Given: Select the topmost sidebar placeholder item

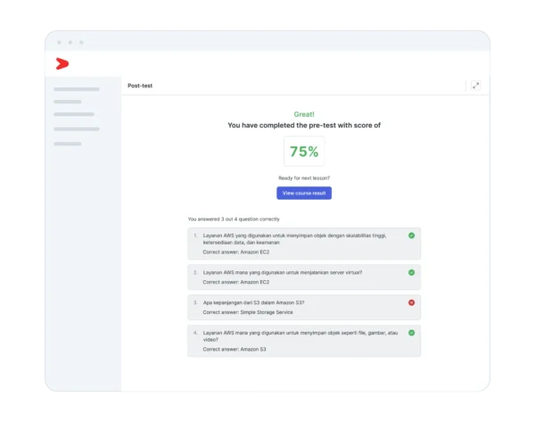Looking at the screenshot, I should 77,89.
